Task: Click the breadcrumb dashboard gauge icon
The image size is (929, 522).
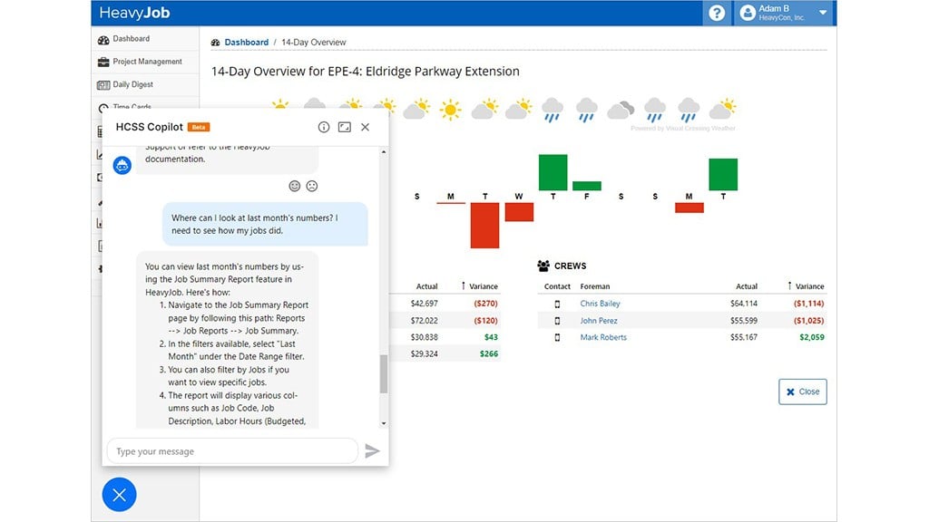Action: pos(216,42)
